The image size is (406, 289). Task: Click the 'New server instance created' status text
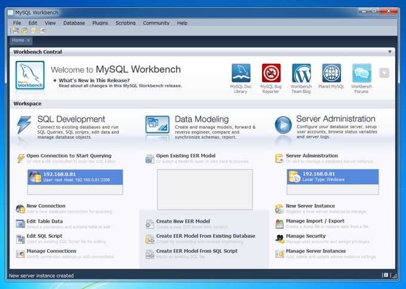point(41,276)
